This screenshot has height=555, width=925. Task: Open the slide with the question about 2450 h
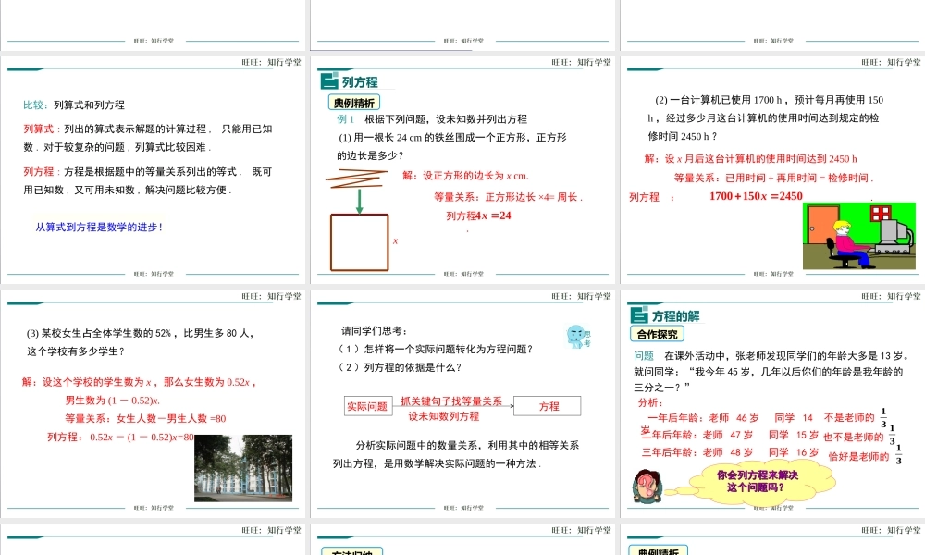(x=772, y=169)
